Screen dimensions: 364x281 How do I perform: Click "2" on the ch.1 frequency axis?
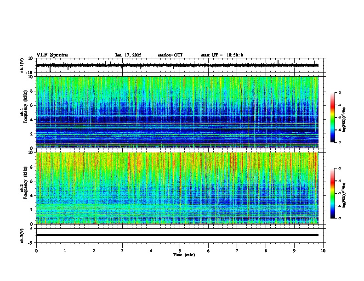pyautogui.click(x=32, y=134)
